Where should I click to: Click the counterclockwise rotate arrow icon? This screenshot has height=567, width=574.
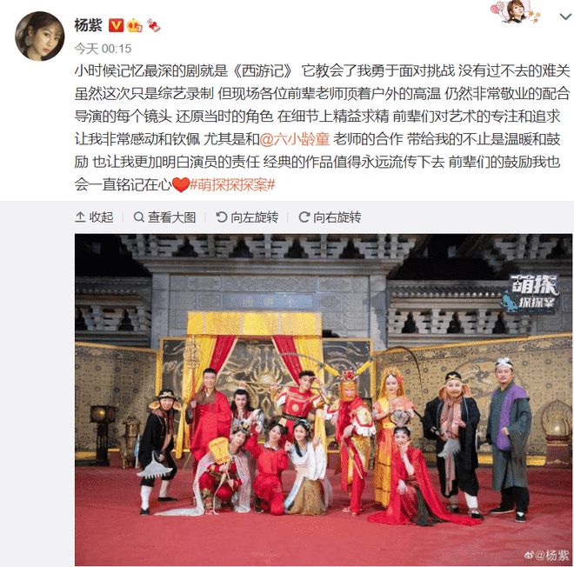coord(222,217)
